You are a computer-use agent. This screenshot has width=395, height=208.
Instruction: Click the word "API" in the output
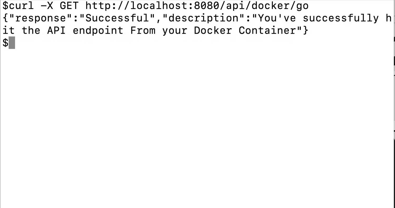click(x=56, y=30)
